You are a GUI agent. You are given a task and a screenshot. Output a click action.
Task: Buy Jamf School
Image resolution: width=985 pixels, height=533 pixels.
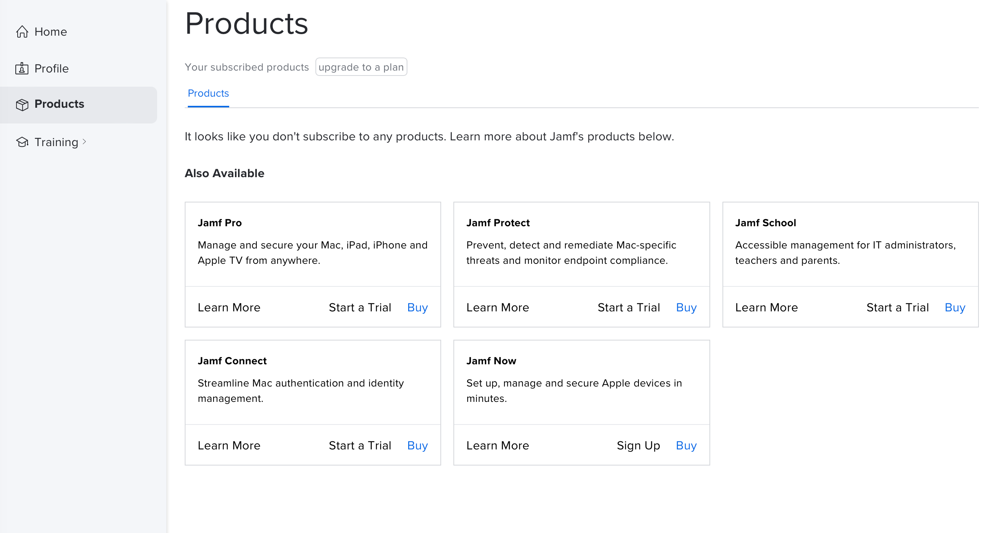pyautogui.click(x=955, y=308)
